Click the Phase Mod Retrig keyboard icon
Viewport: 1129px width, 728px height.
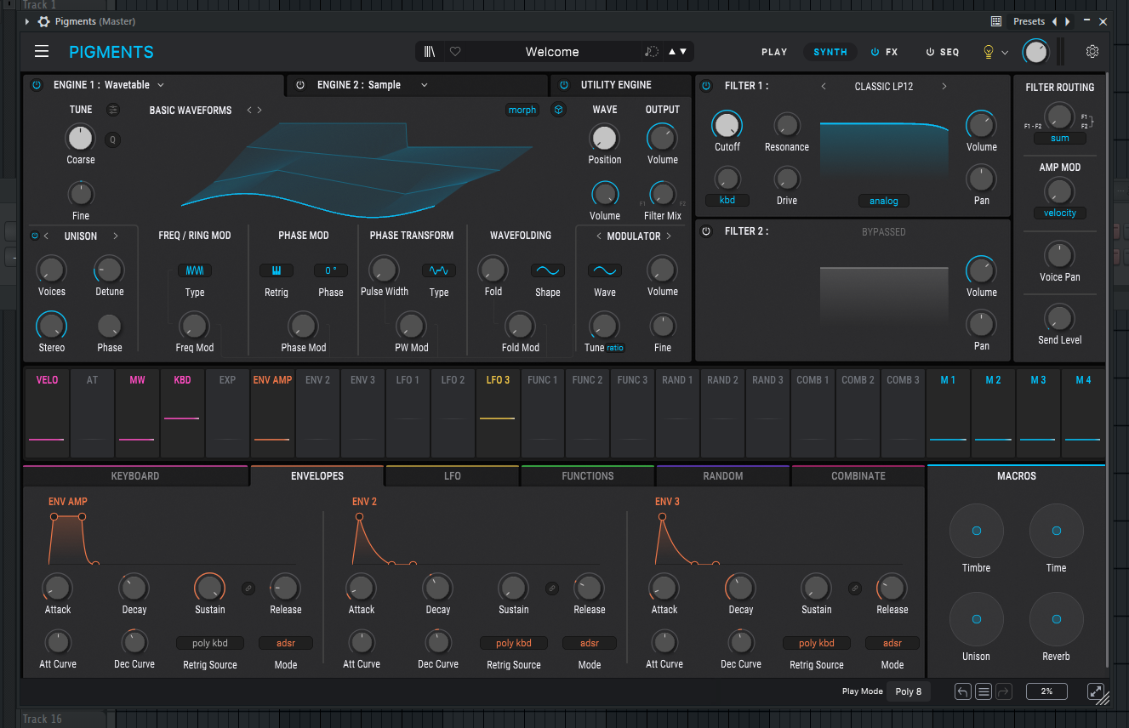(x=277, y=270)
